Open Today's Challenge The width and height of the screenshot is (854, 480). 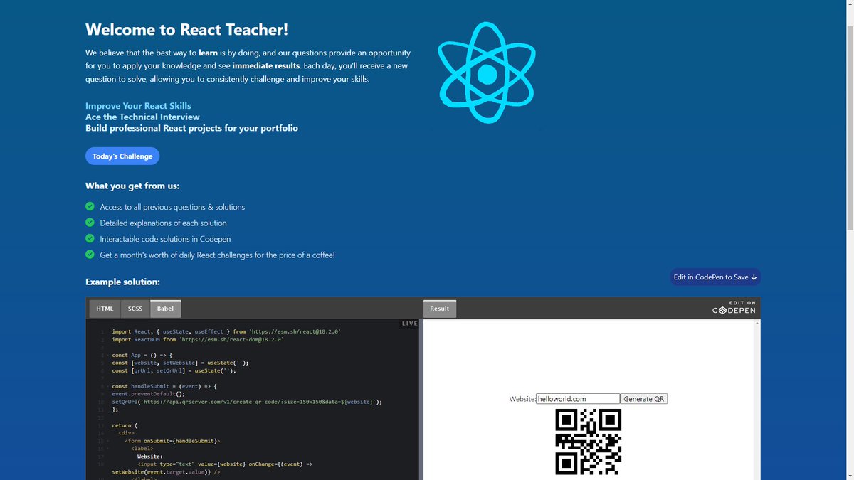click(122, 156)
